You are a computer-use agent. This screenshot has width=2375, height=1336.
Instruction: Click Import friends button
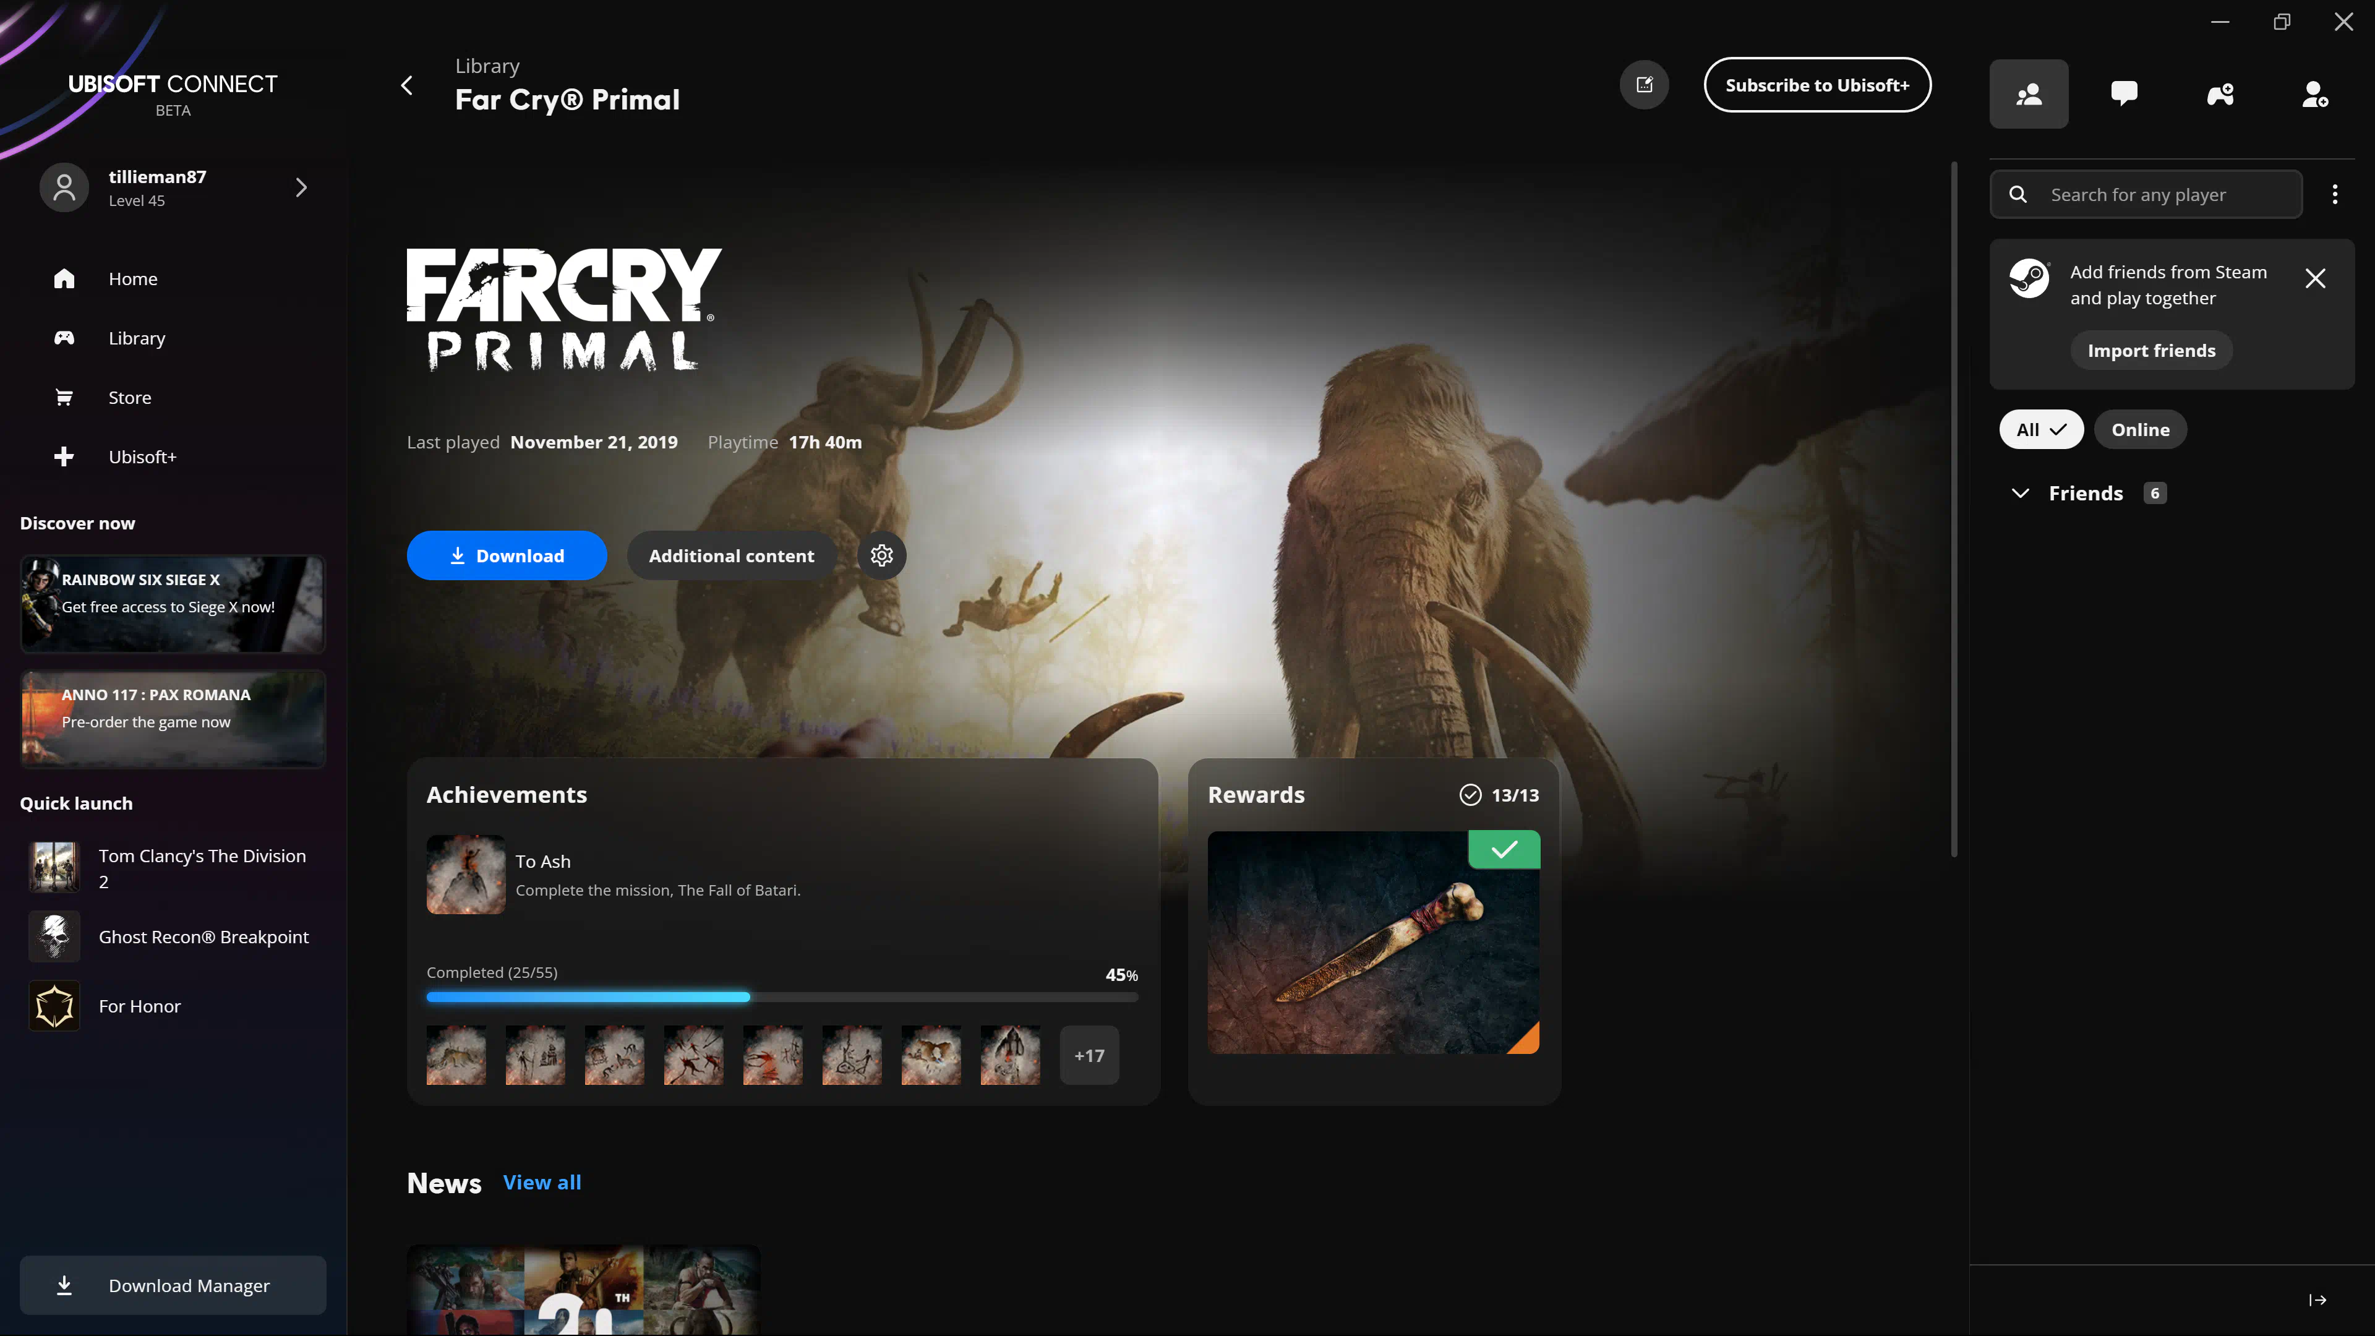click(2151, 350)
